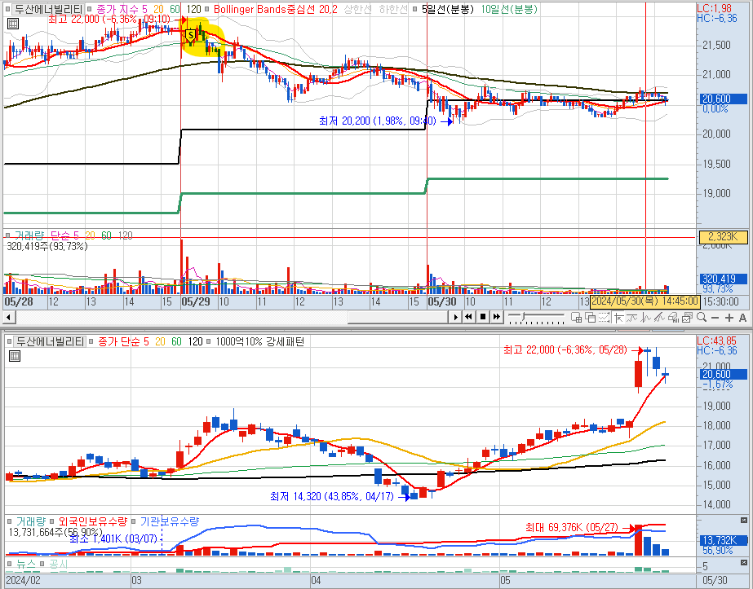Click the overlapping windows icon in toolbar
The width and height of the screenshot is (753, 589).
[590, 318]
